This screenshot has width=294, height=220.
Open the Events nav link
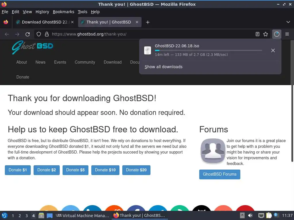(60, 62)
